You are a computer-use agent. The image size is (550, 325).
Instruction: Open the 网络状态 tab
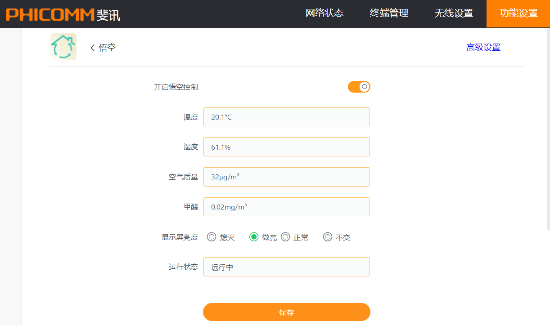coord(325,13)
